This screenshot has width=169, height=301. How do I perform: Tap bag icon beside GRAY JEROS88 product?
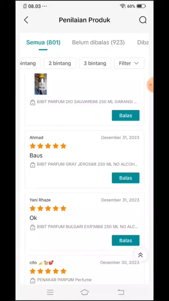[33, 165]
